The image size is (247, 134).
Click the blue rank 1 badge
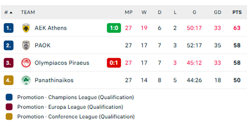[9, 28]
